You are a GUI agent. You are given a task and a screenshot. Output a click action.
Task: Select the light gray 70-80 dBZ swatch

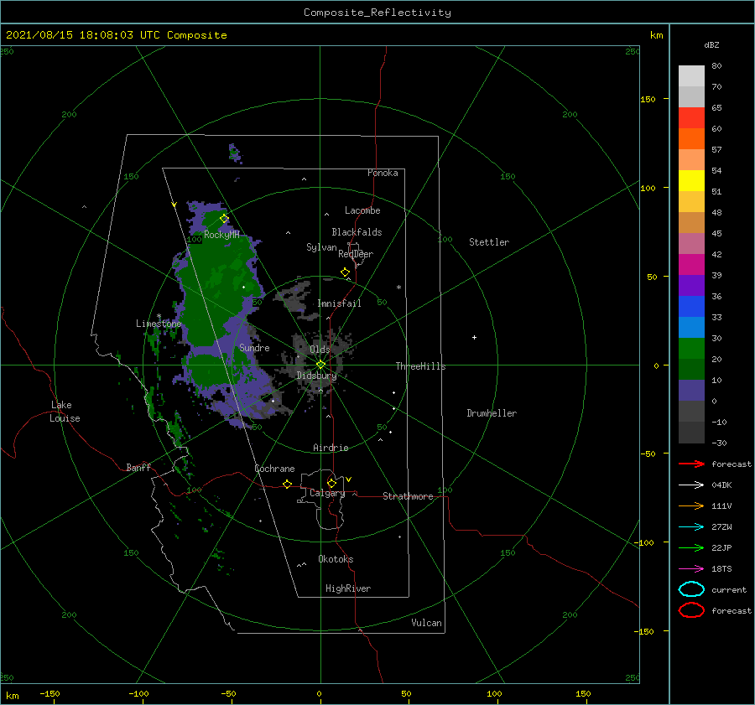tap(691, 76)
